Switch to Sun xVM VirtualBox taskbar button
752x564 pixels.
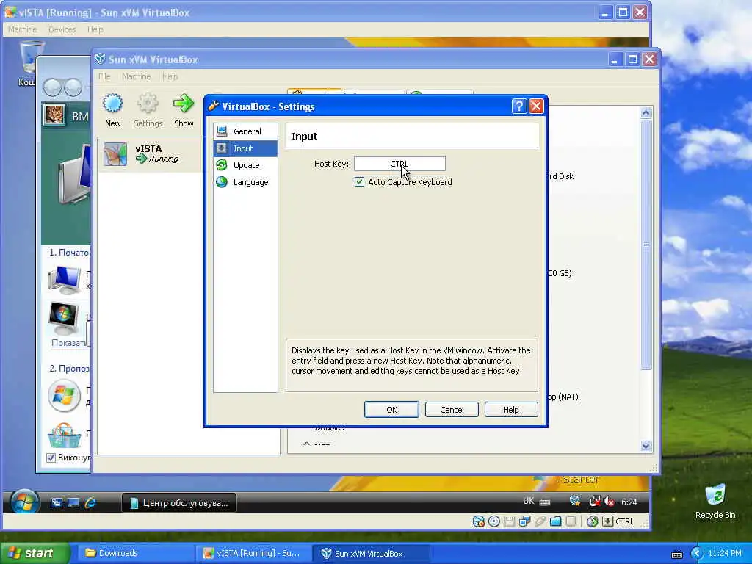[x=372, y=553]
